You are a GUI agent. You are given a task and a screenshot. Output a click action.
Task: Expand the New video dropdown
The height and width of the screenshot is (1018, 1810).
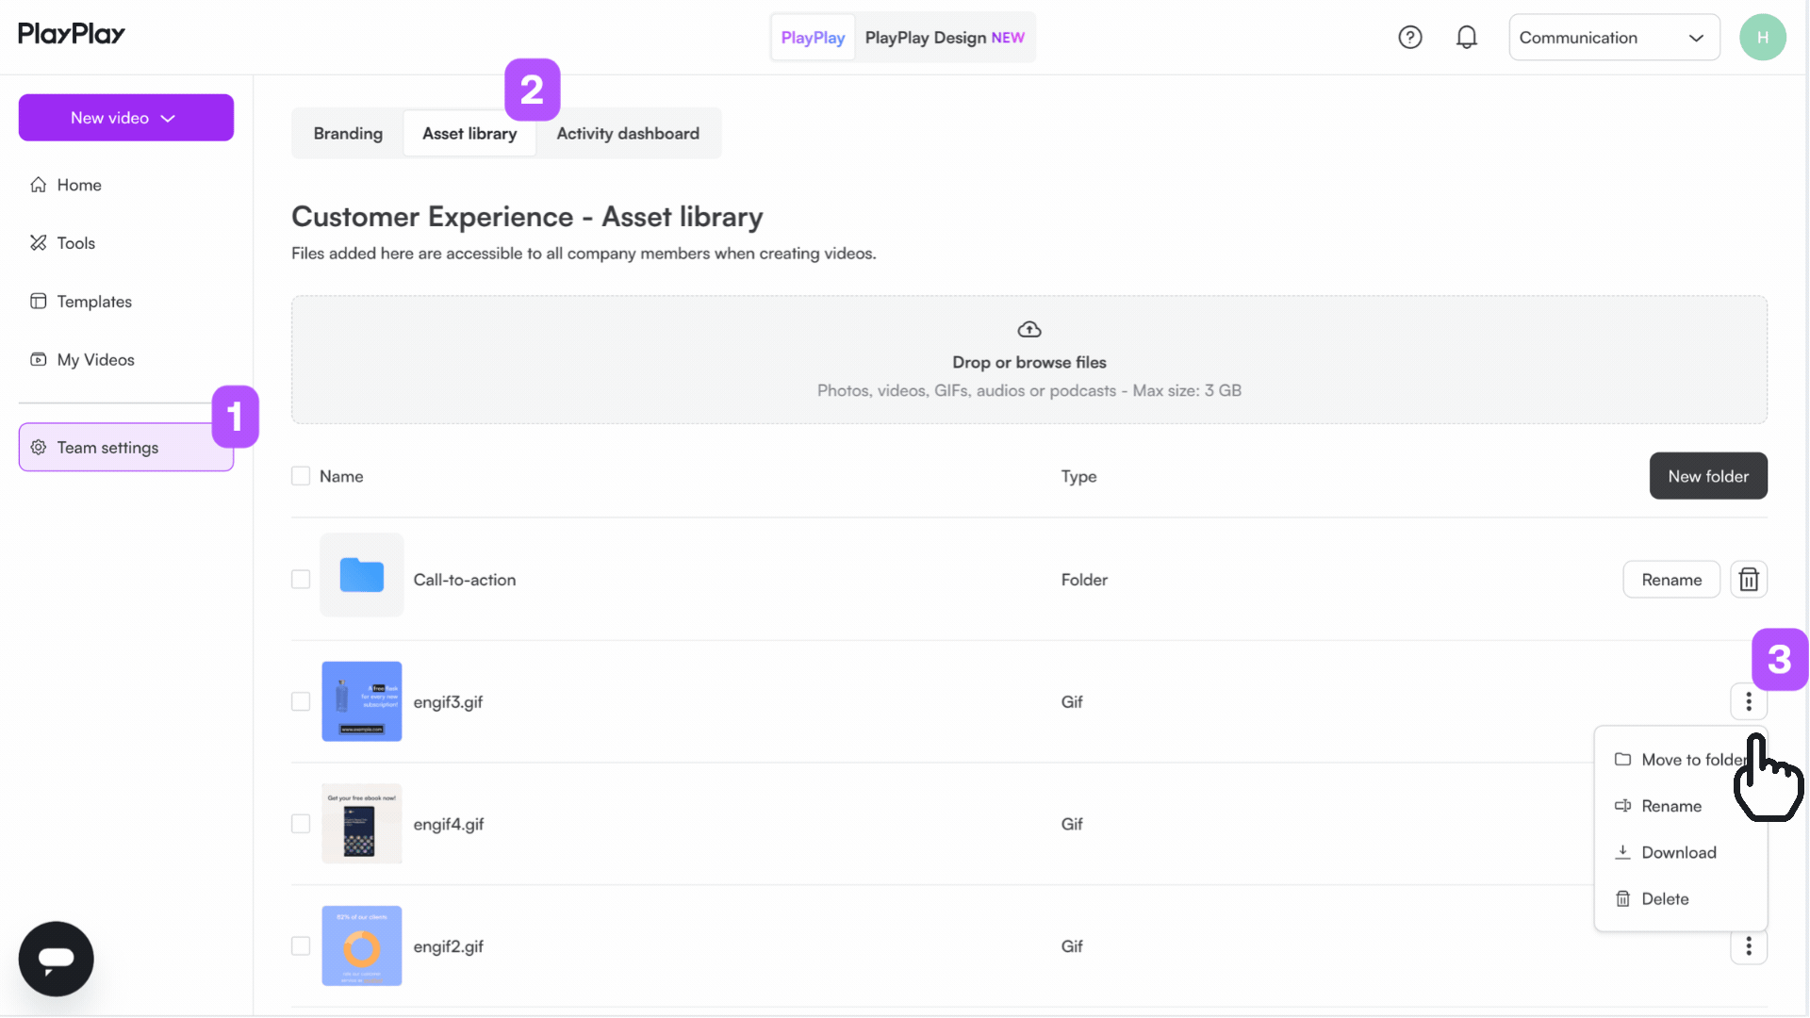tap(126, 118)
